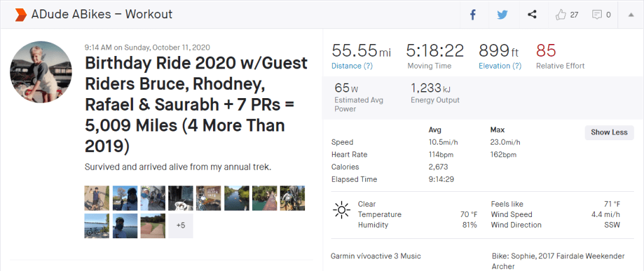Open comments via speech bubble icon

[x=597, y=14]
